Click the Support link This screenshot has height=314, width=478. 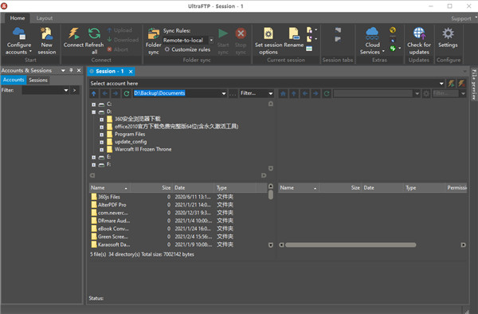tap(461, 18)
